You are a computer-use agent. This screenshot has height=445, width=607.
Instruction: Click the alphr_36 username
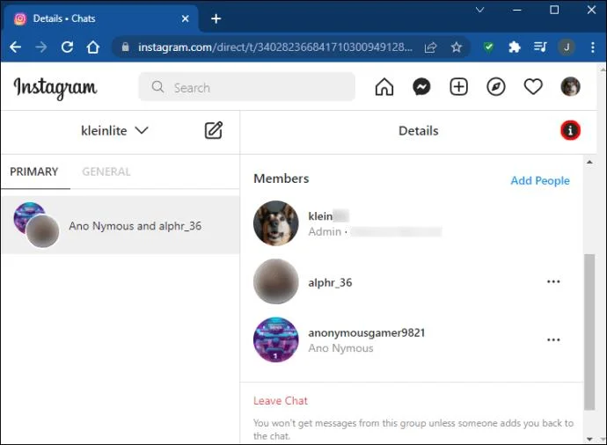point(330,282)
